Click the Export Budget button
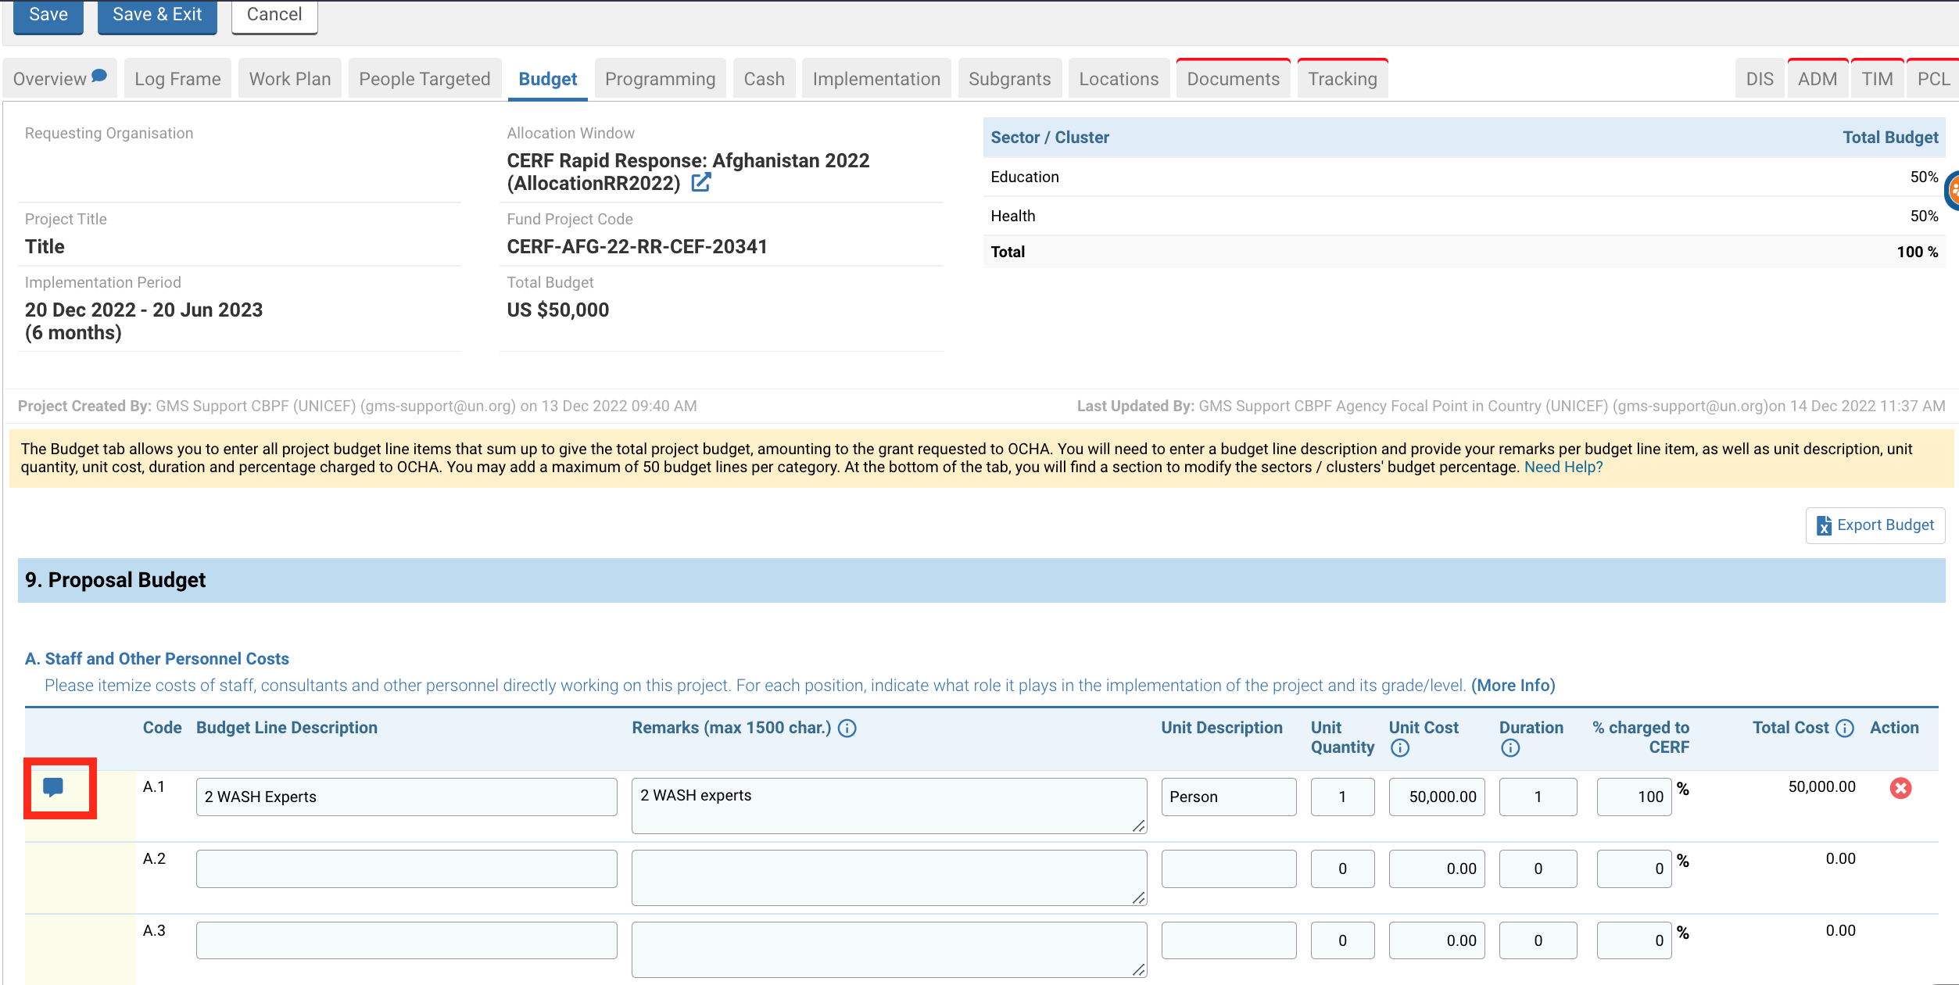 (1875, 525)
